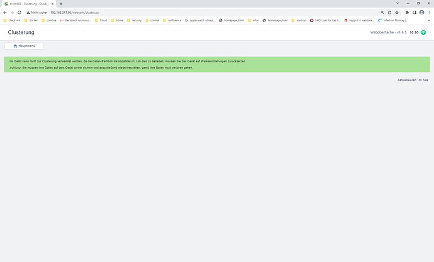Go back to the previous page
The image size is (434, 262).
click(x=4, y=13)
